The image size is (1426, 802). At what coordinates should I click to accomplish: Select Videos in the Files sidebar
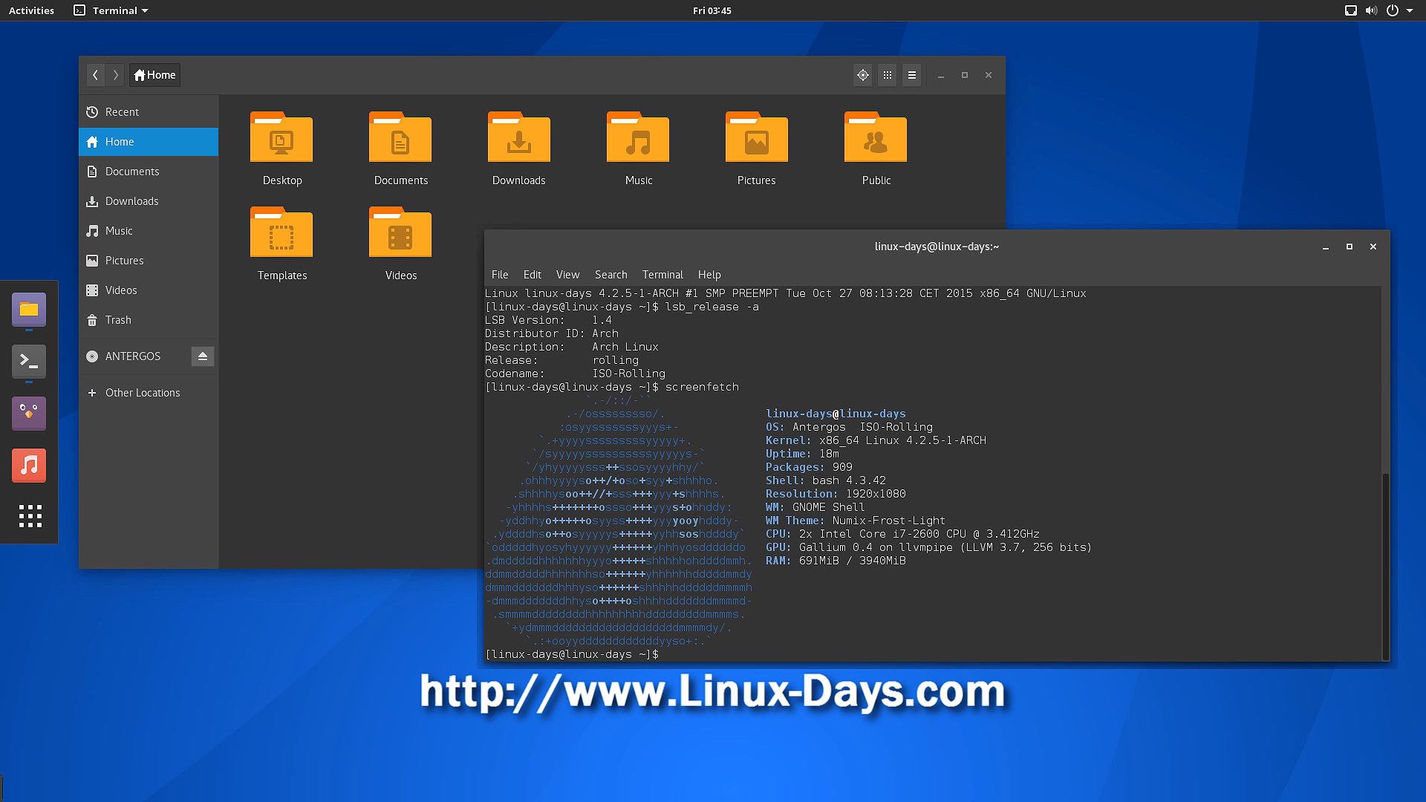pos(149,290)
